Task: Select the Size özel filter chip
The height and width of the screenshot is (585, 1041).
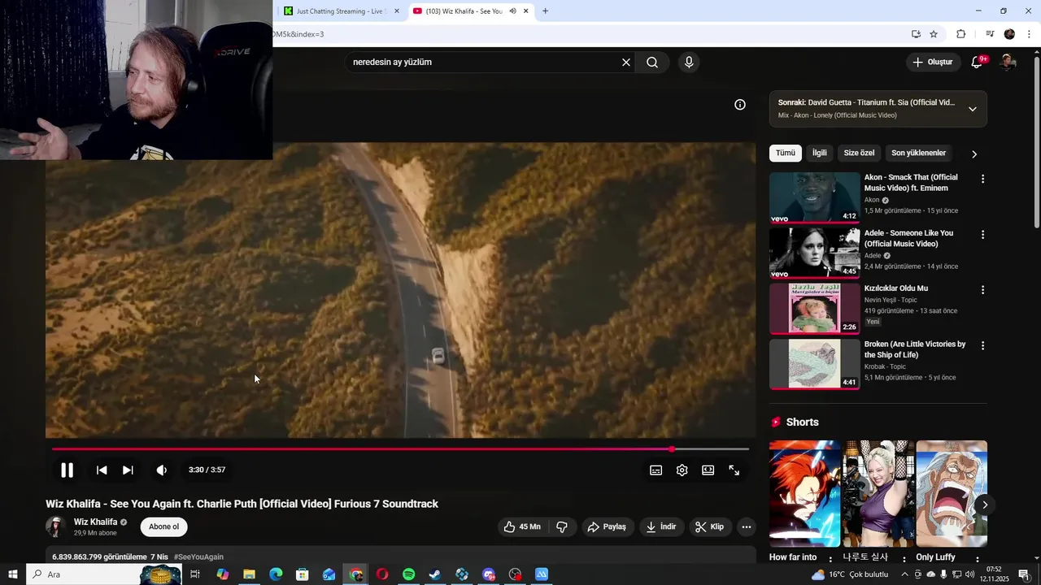Action: (x=860, y=153)
